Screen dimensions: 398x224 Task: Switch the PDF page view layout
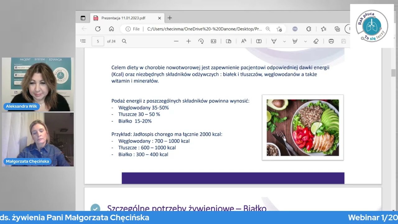[x=229, y=41]
